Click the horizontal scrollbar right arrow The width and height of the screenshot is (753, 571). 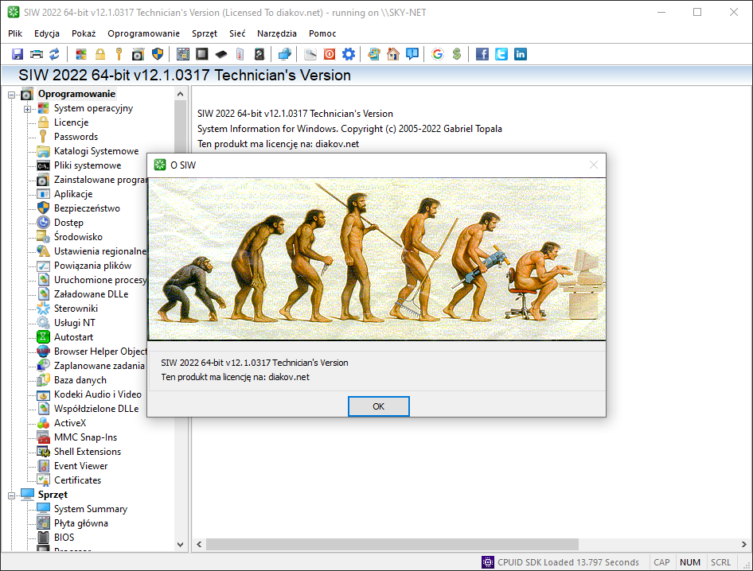pos(744,545)
